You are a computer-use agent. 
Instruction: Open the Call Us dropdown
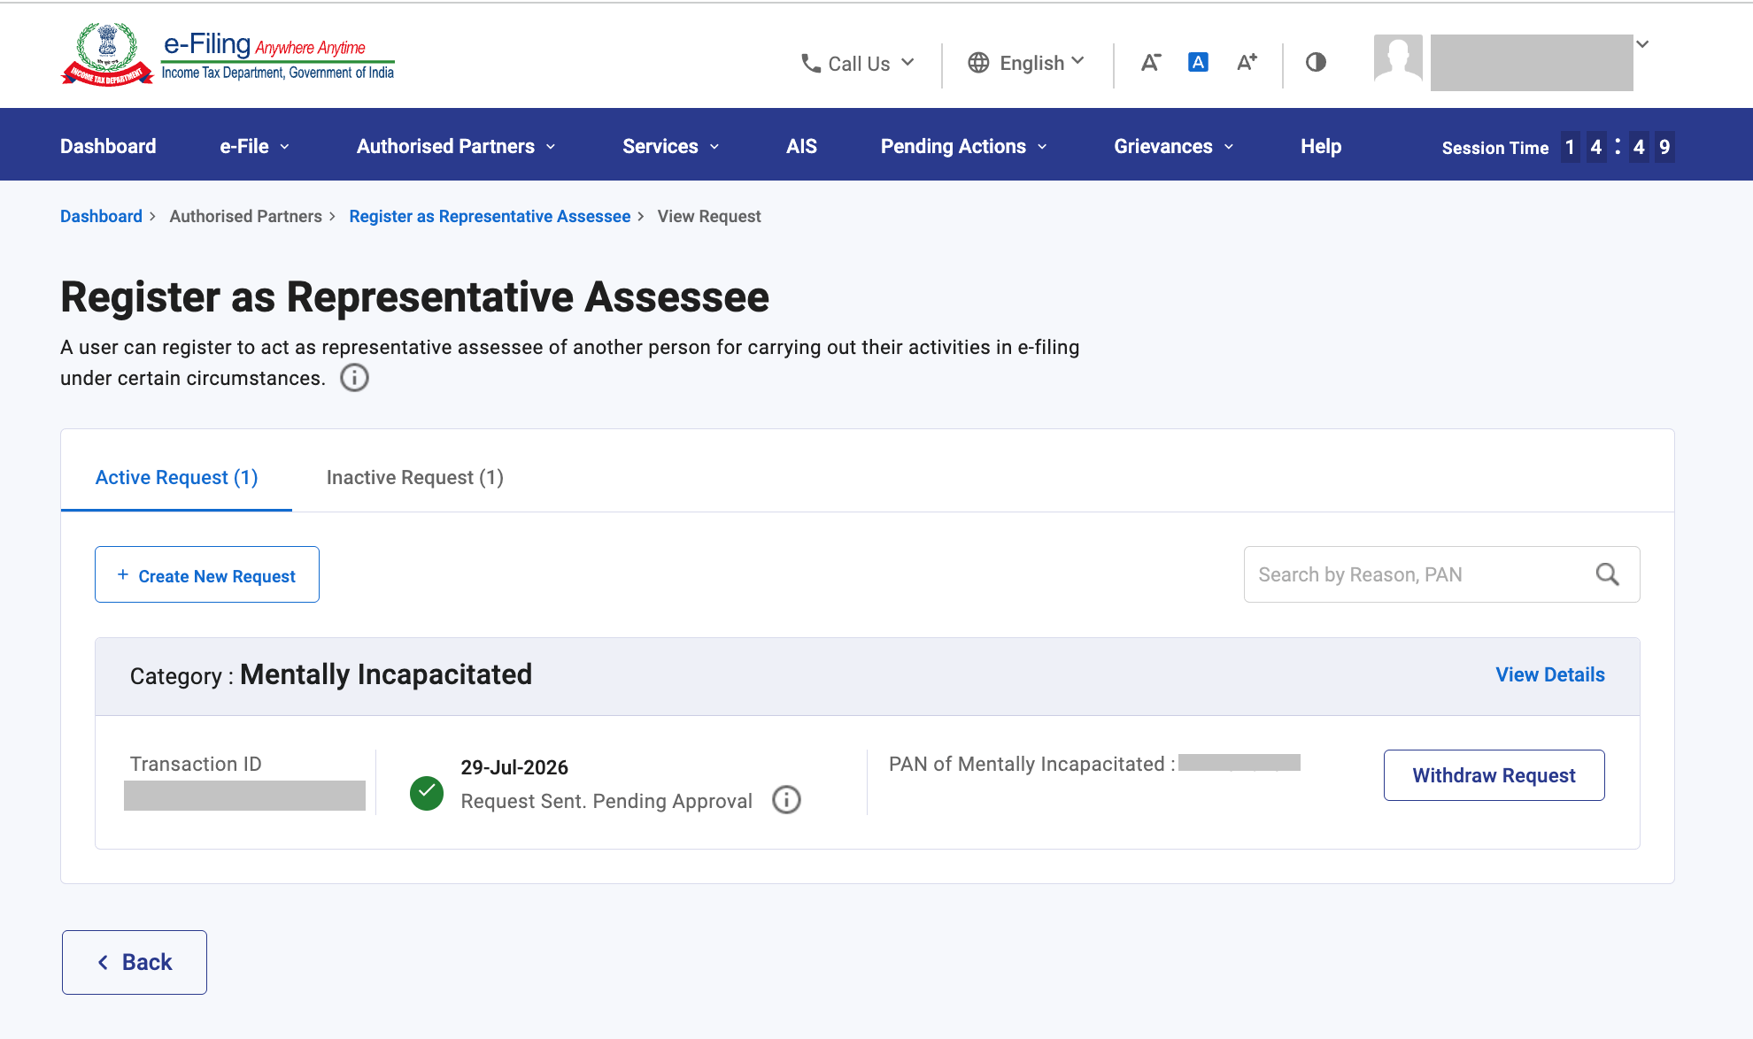click(x=857, y=63)
